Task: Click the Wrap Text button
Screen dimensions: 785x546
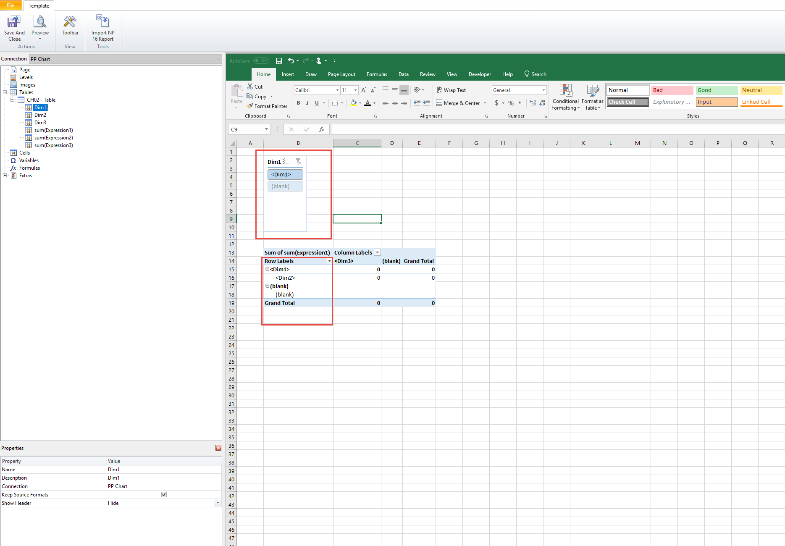Action: pyautogui.click(x=451, y=90)
